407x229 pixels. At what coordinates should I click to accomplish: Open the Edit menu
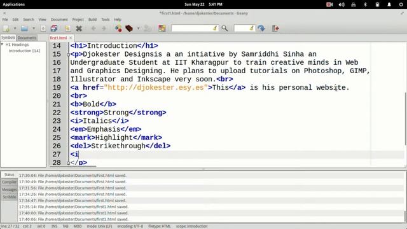tap(15, 20)
